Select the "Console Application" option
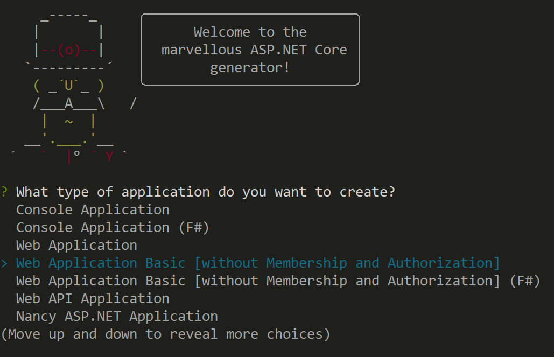Image resolution: width=554 pixels, height=357 pixels. (x=93, y=210)
